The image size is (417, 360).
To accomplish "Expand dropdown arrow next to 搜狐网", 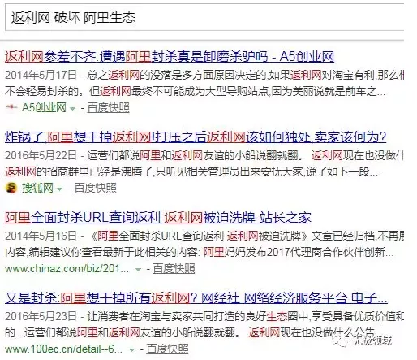I will (x=59, y=189).
